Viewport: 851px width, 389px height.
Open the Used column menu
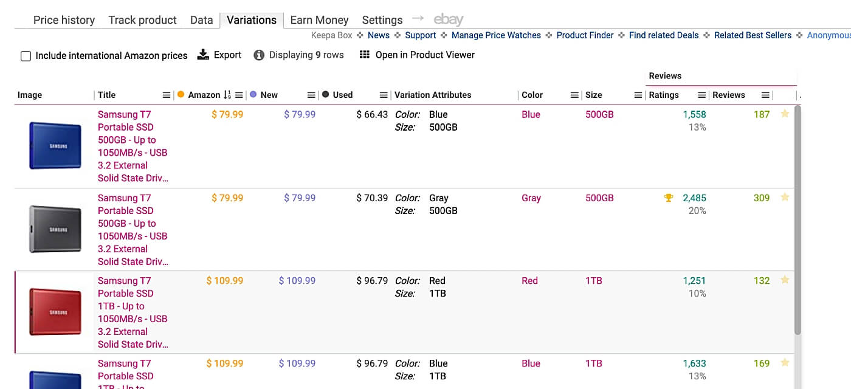[x=384, y=95]
